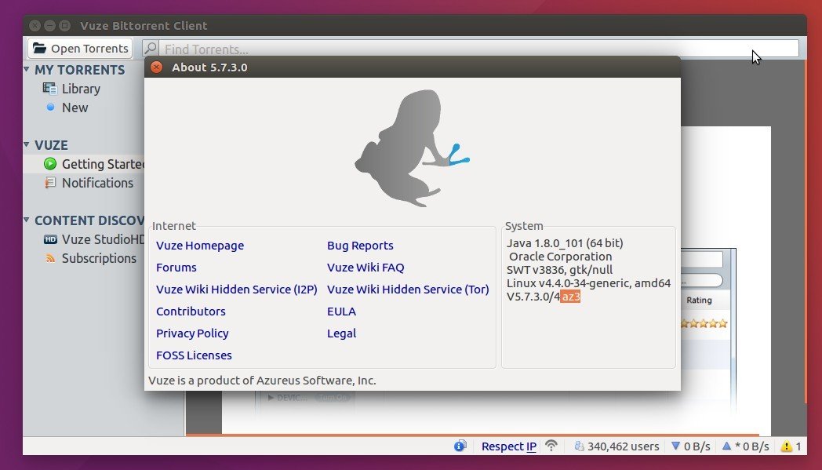Click the Vuze product of Azureus Software text
Image resolution: width=822 pixels, height=470 pixels.
tap(262, 381)
